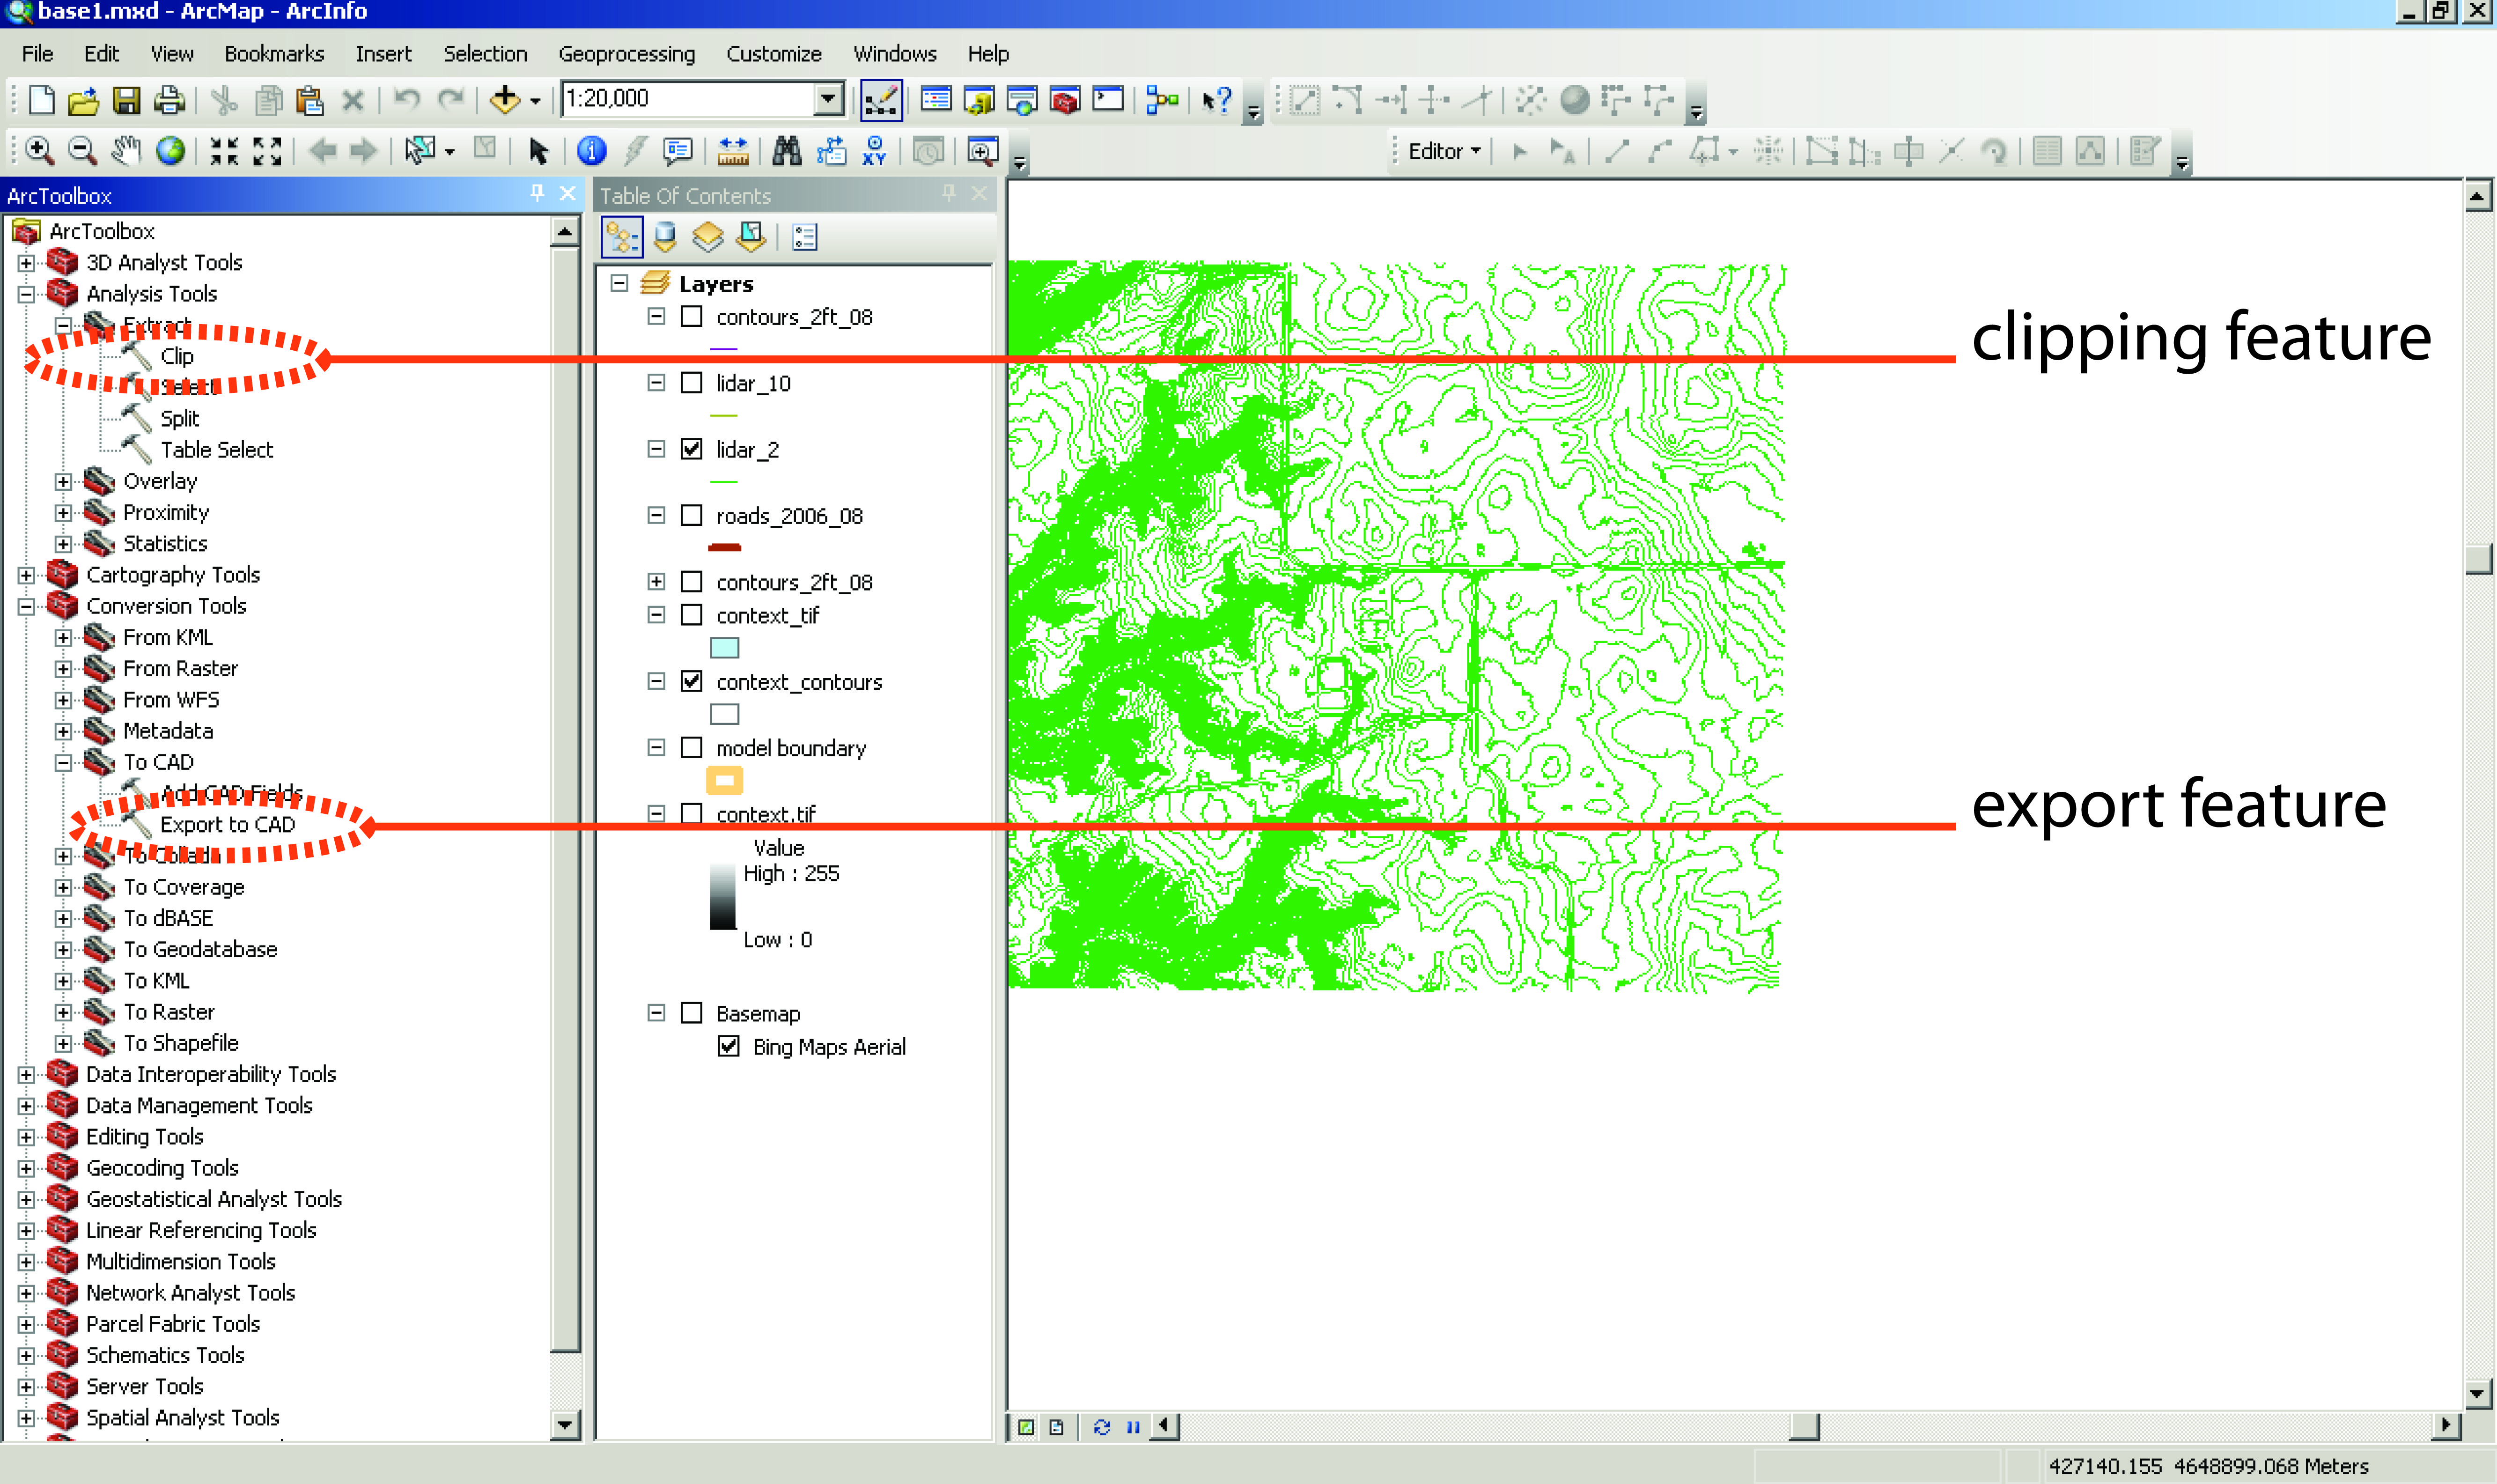Open the Export to CAD tool
The height and width of the screenshot is (1484, 2497).
click(227, 825)
